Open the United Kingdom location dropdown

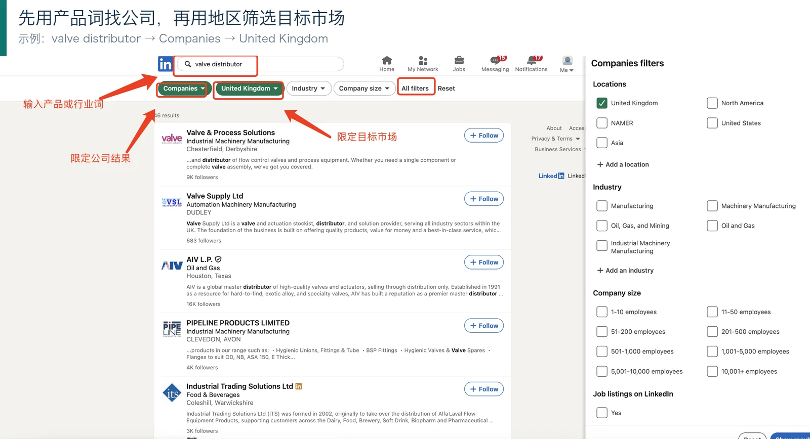(x=249, y=89)
